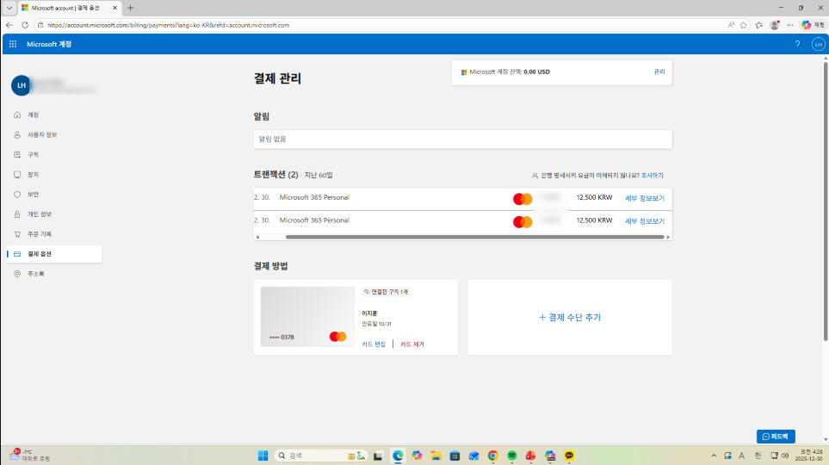The width and height of the screenshot is (829, 465).
Task: View details of first Microsoft 365 transaction
Action: (645, 198)
